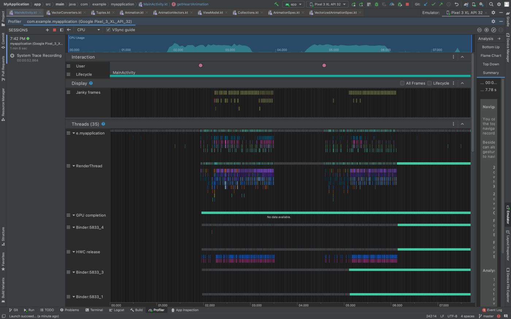
Task: Start a new profiling session with plus icon
Action: tap(47, 30)
